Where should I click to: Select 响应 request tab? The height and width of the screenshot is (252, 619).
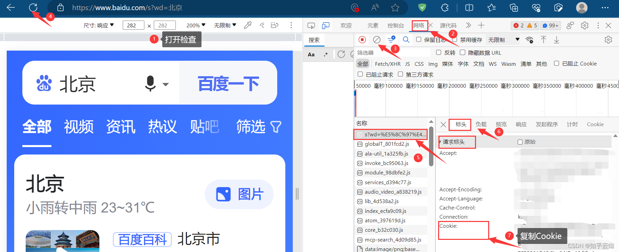[521, 124]
